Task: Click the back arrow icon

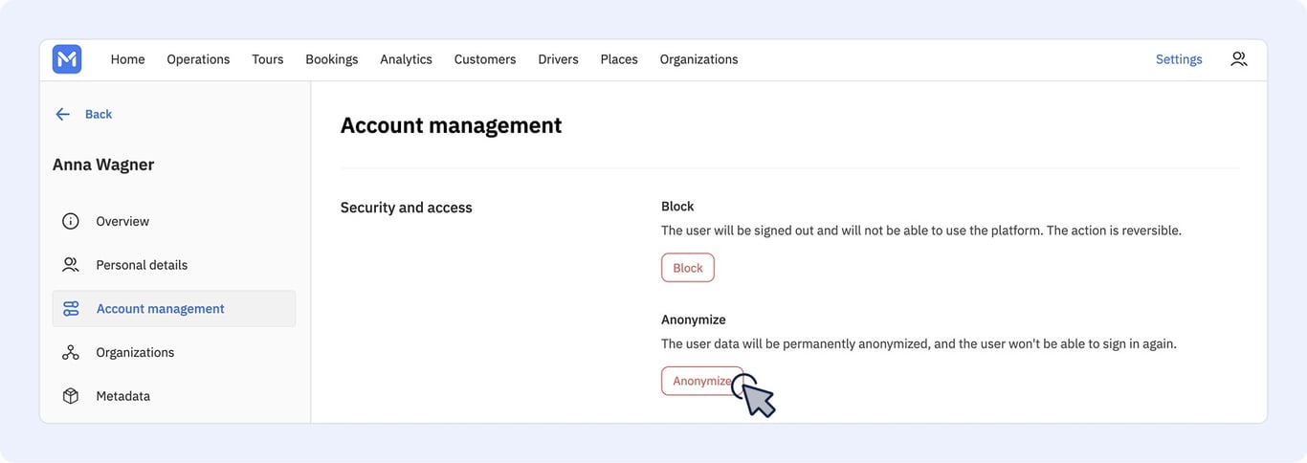Action: coord(63,114)
